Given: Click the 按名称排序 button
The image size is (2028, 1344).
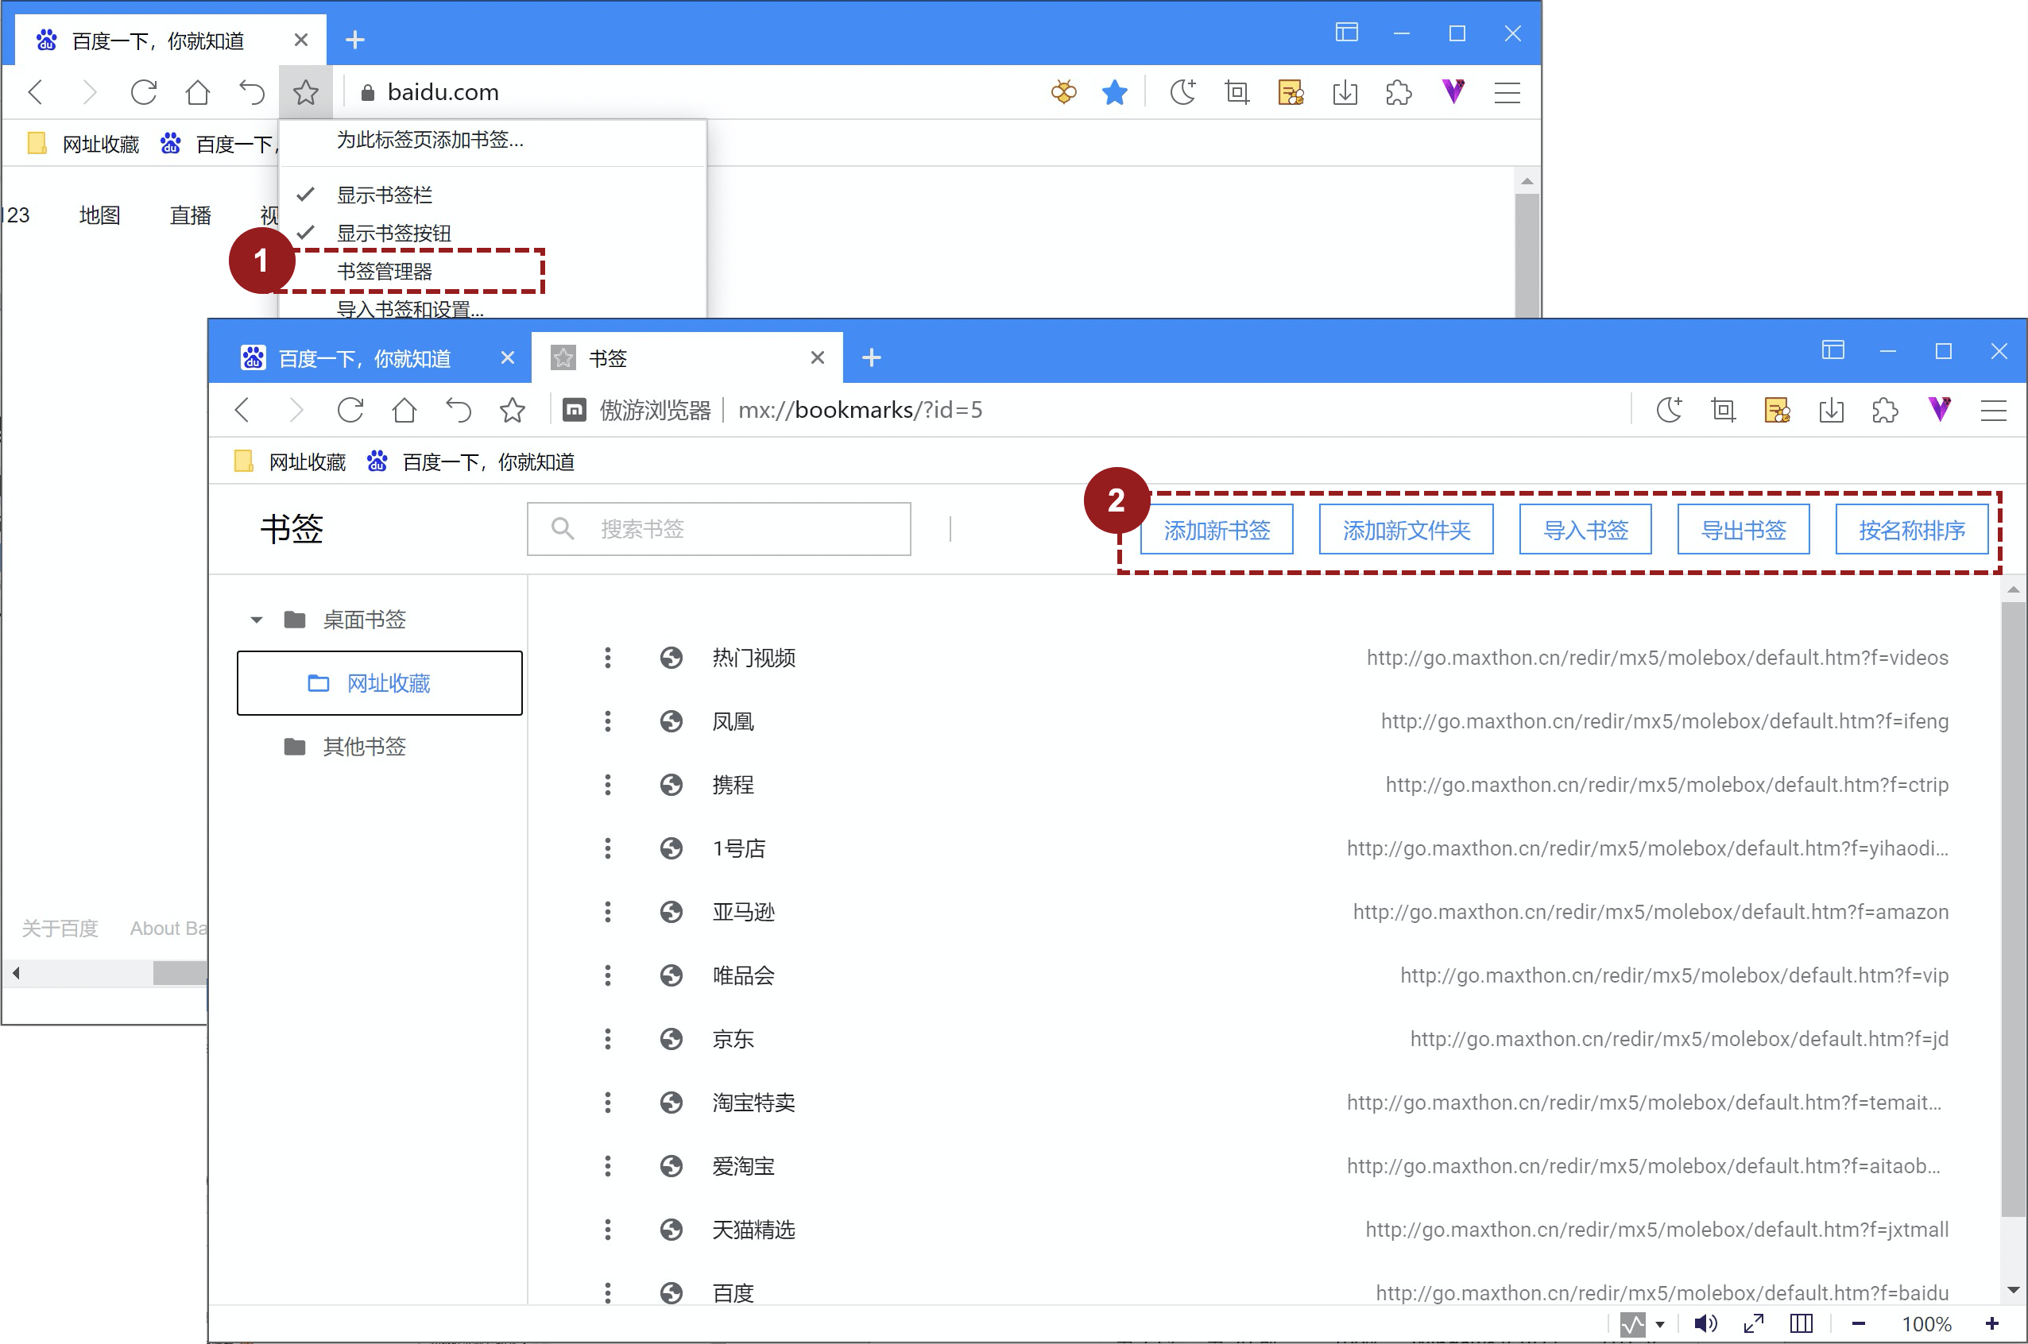Looking at the screenshot, I should pyautogui.click(x=1910, y=530).
